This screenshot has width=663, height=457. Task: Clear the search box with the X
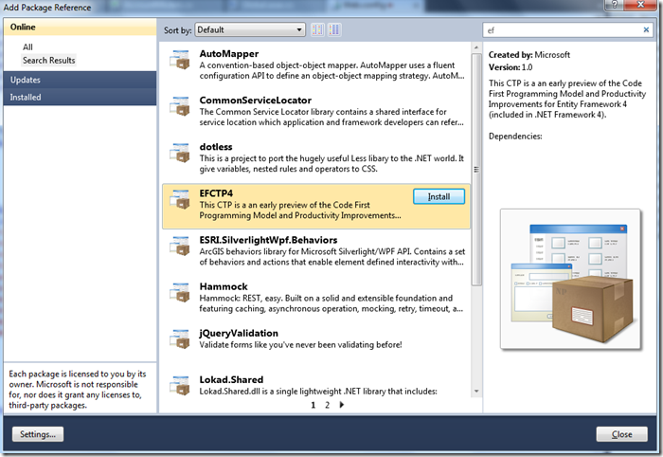tap(646, 29)
